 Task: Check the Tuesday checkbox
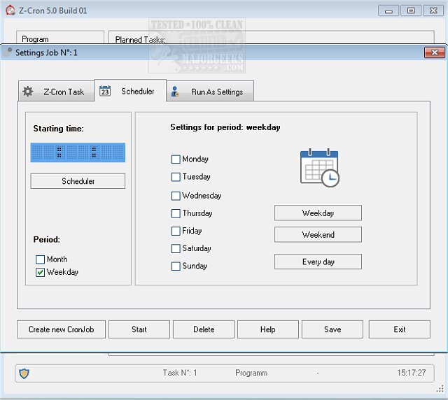coord(176,177)
